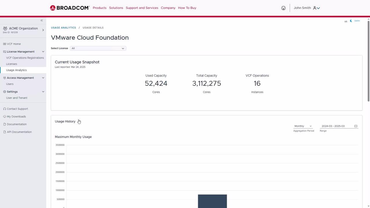
Task: Go to Usage Analytics breadcrumb link
Action: coord(63,28)
